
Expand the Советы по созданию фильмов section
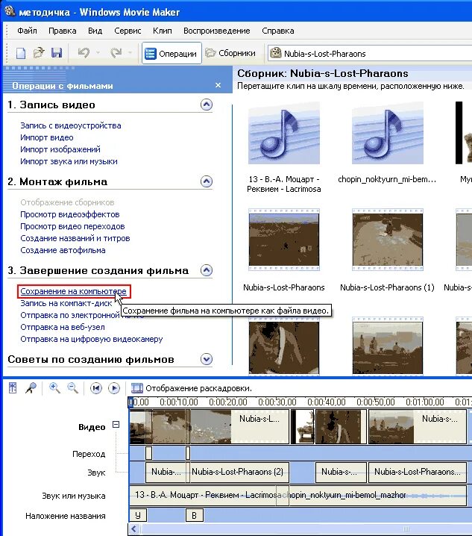[x=207, y=359]
